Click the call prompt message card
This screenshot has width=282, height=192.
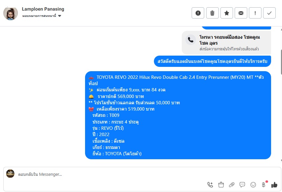tap(226, 43)
